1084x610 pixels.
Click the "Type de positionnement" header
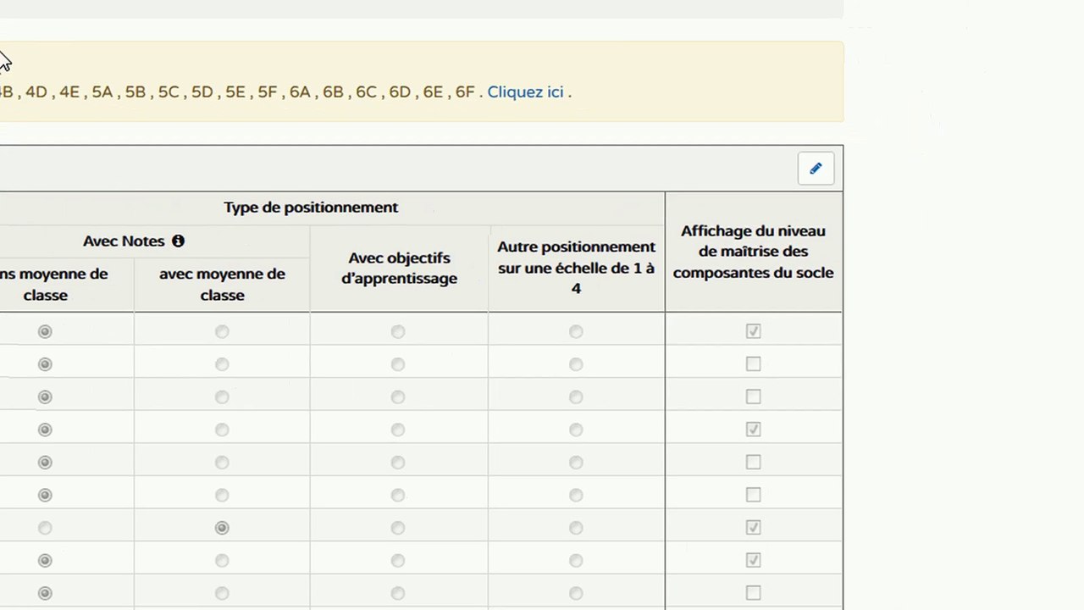[311, 208]
